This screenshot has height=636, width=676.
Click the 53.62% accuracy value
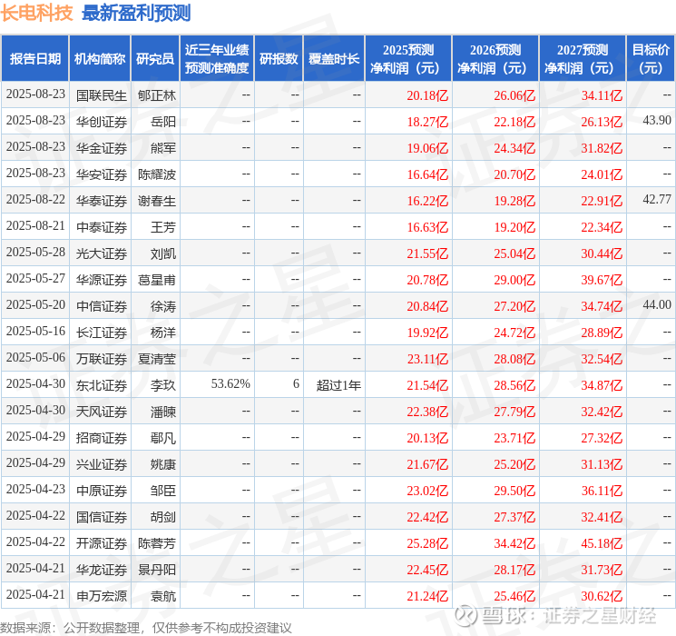pos(230,383)
